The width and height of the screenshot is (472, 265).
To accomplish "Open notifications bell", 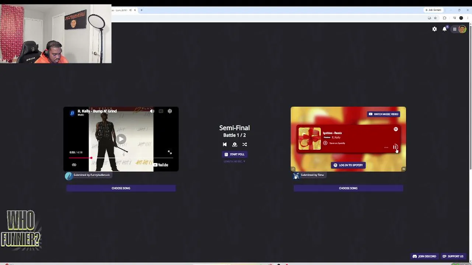I will 445,29.
